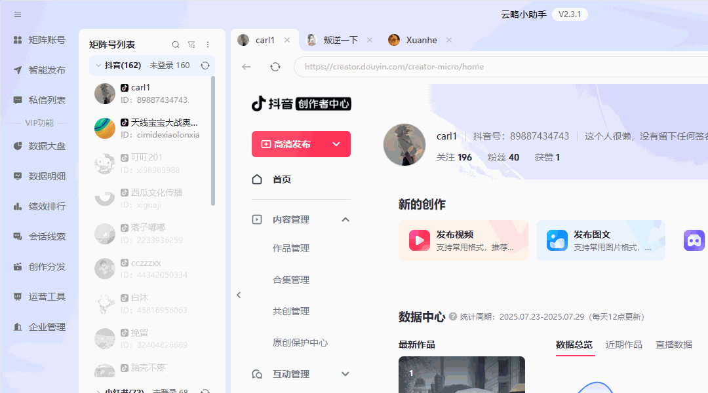Image resolution: width=708 pixels, height=393 pixels.
Task: Click the 抖音 创作者中心 logo
Action: point(301,103)
